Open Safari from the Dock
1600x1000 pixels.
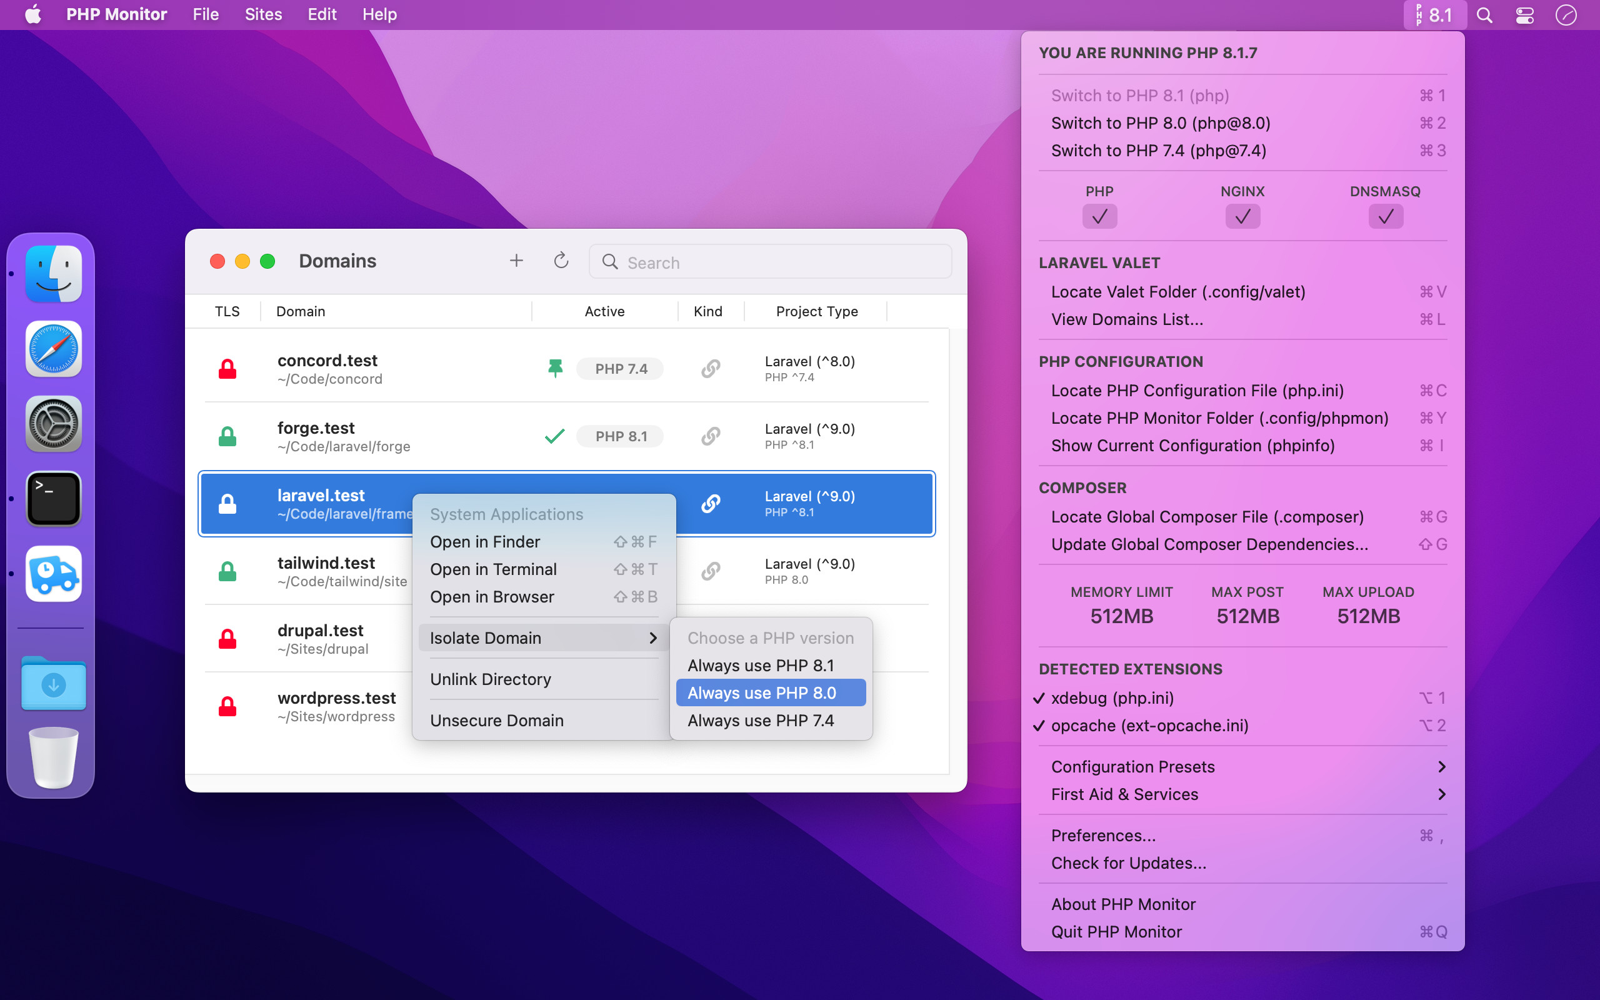click(54, 349)
